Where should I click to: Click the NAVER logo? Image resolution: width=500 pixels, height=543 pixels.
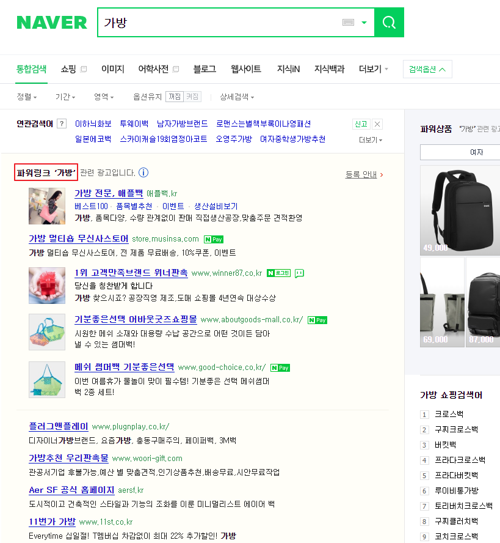tap(52, 23)
